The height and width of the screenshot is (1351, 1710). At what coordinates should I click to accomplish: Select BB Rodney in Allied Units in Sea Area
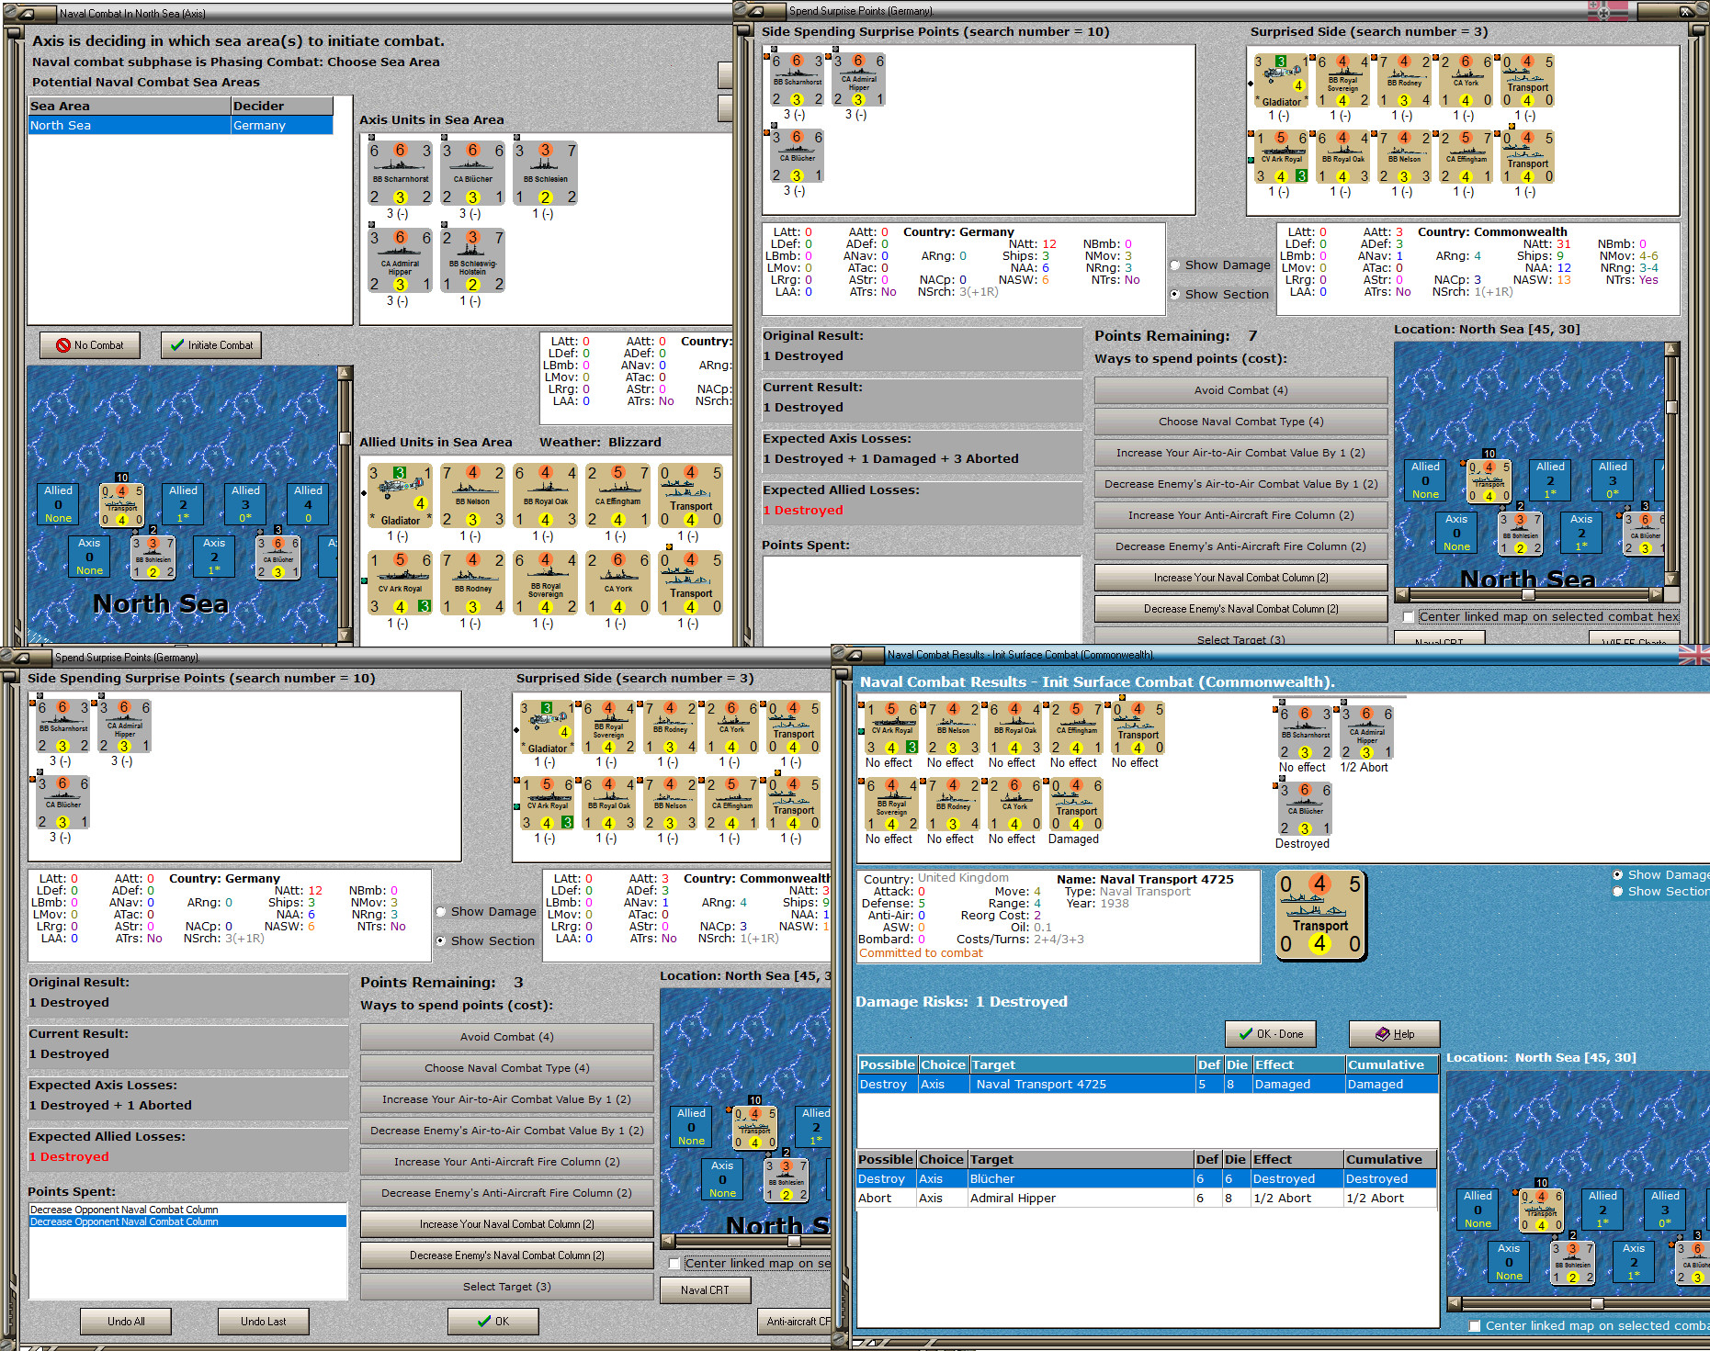(472, 583)
